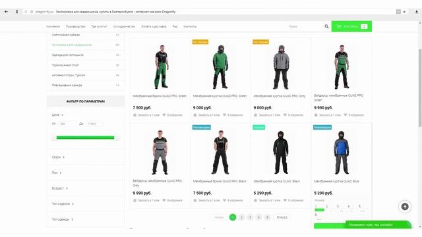Click the search magnifier icon
Screen dimensions: 422x237
click(326, 26)
